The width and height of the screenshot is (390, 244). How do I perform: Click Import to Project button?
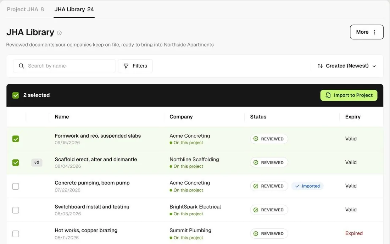349,95
